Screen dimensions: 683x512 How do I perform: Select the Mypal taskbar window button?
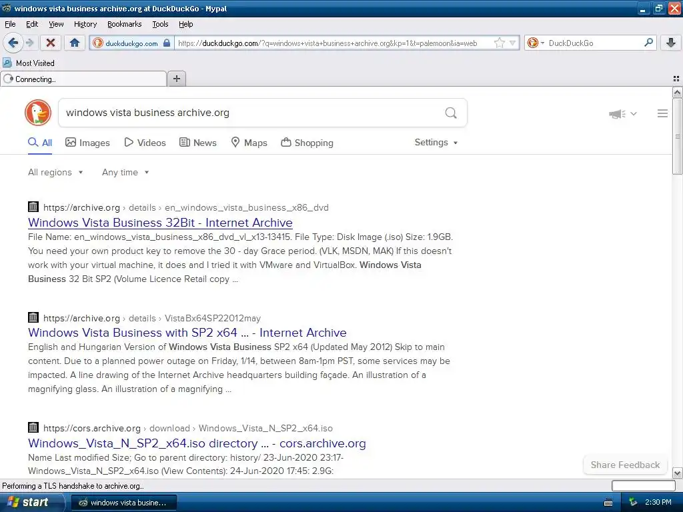tap(123, 503)
